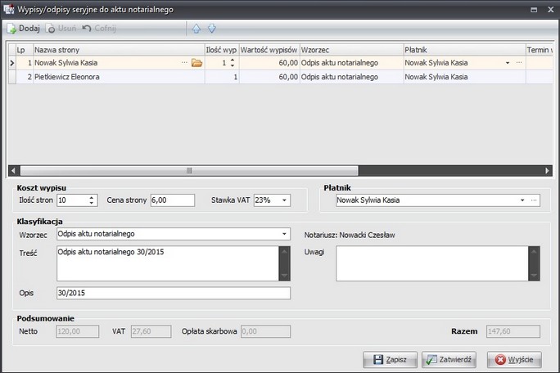560x373 pixels.
Task: Click the Dodaj add icon in toolbar
Action: 13,29
